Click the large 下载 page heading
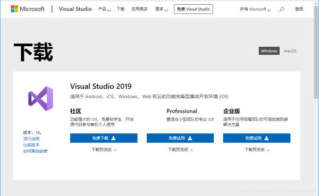 point(33,52)
